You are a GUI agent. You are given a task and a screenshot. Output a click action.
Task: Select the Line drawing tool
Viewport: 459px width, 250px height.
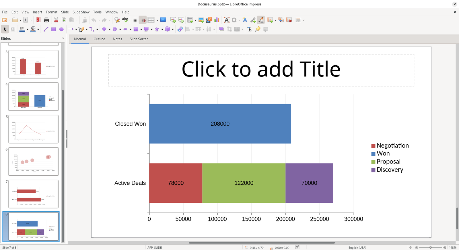(46, 29)
